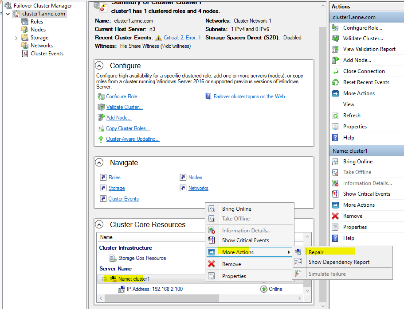Click the Close Connection icon
404x309 pixels.
tap(335, 71)
